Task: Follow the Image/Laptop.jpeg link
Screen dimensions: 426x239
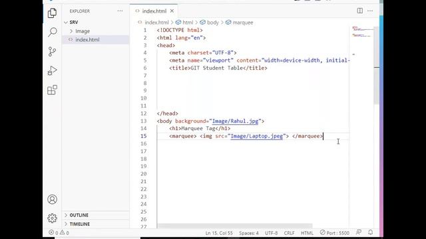Action: coord(257,136)
